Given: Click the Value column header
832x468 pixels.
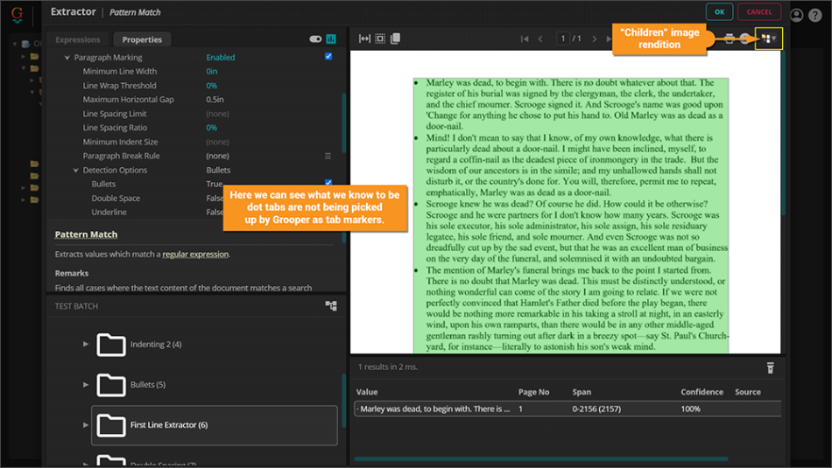Looking at the screenshot, I should 367,392.
